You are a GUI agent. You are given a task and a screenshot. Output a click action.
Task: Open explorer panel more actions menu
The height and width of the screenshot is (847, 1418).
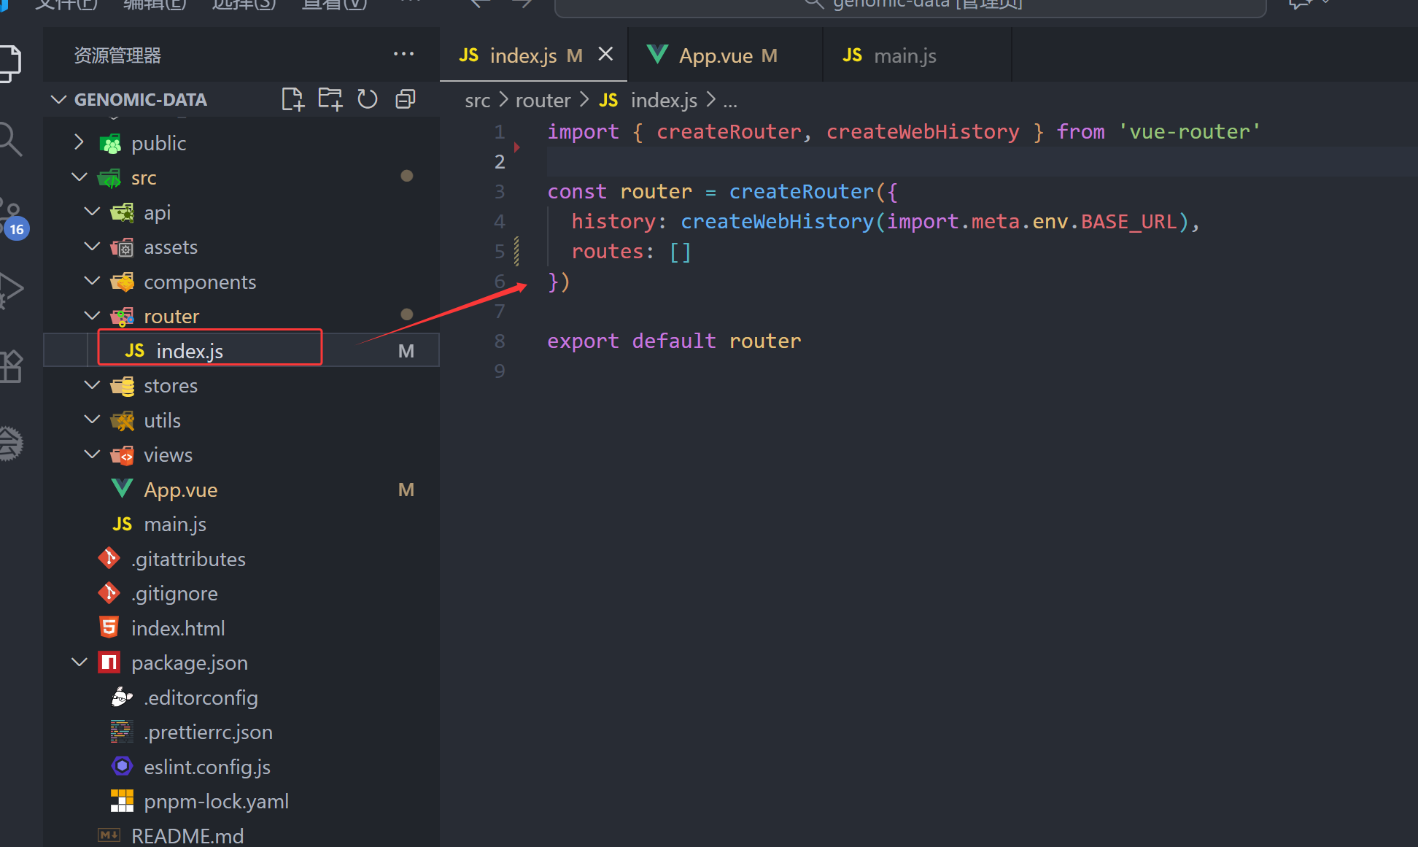pyautogui.click(x=403, y=55)
